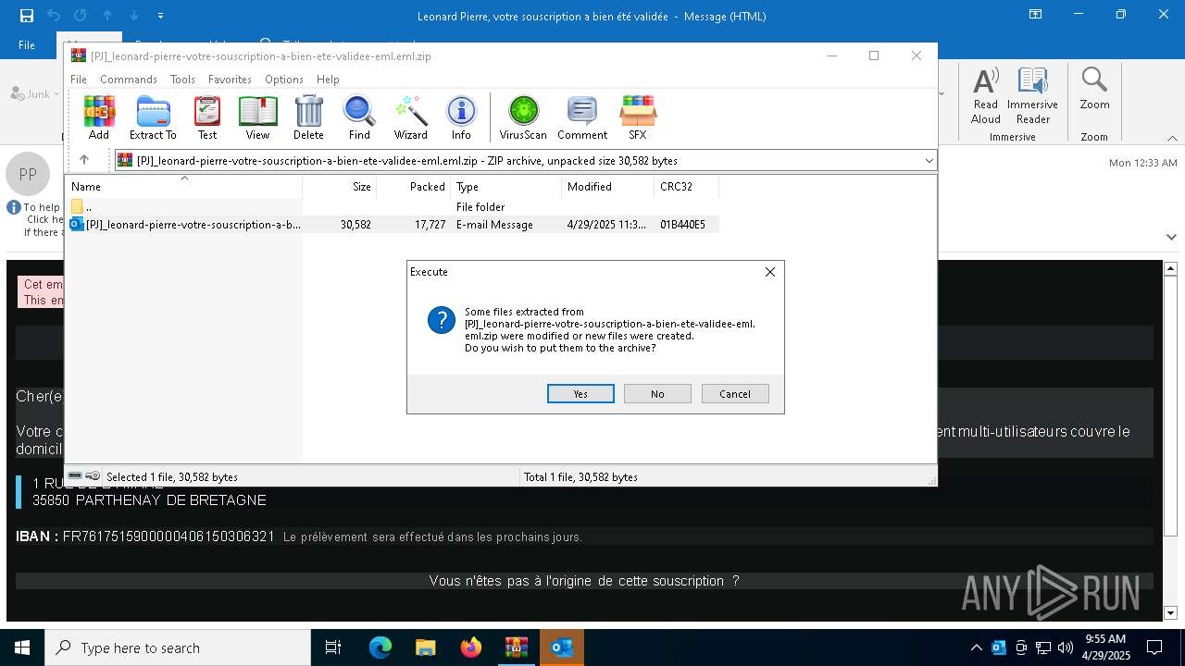
Task: Open the Favorites menu
Action: point(230,80)
